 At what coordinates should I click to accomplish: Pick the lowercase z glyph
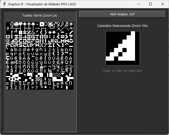50,54
